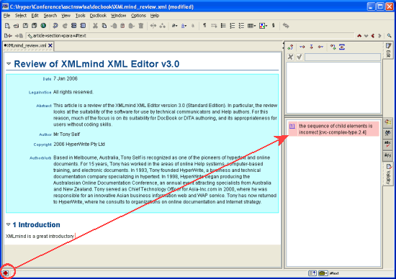Click the magnifier icon beside node path
Screen dimensions: 396x279
(x=390, y=36)
